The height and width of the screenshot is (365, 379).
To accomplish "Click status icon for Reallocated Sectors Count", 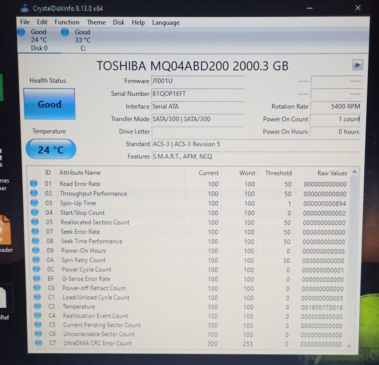I will click(35, 222).
